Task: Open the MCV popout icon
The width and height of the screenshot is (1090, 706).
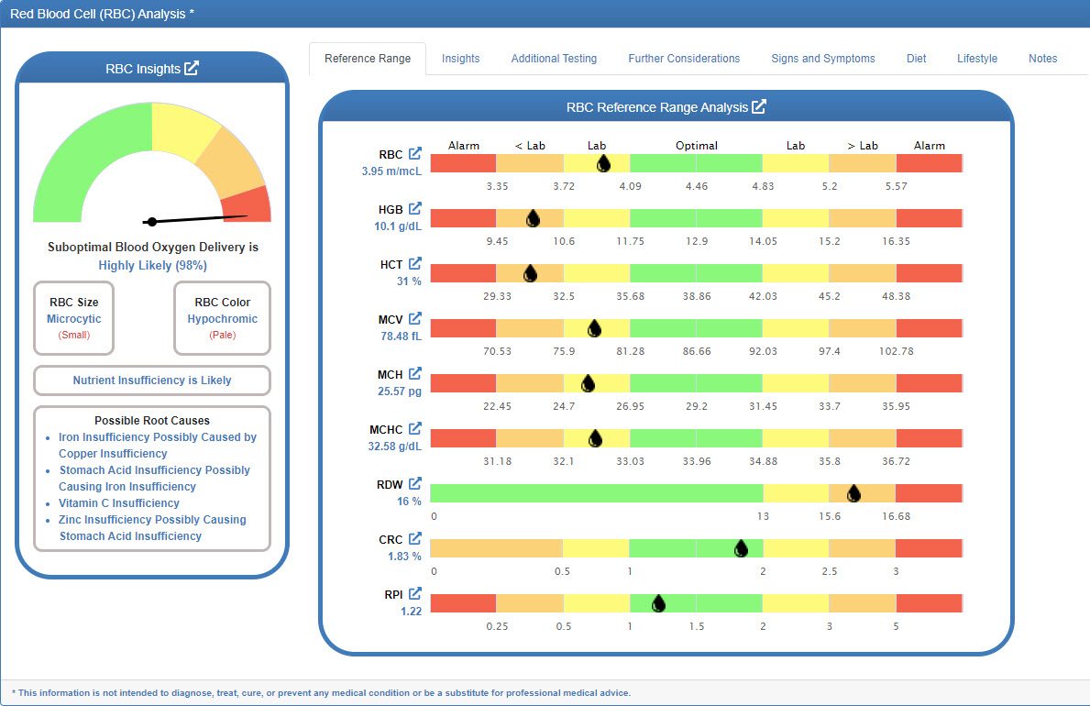Action: coord(417,318)
